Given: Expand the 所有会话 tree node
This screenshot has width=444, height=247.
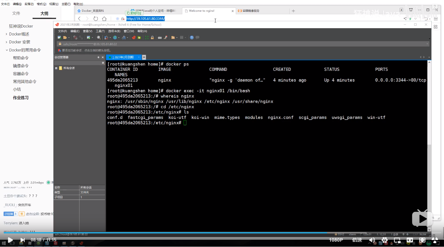Looking at the screenshot, I should tap(56, 68).
